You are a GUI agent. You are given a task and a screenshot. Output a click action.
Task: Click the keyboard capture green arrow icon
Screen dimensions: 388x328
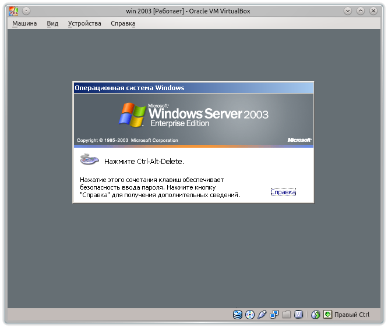coord(327,315)
